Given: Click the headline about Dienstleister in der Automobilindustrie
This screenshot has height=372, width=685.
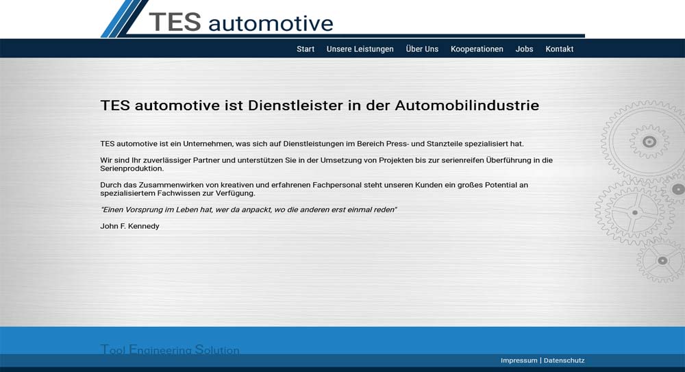Looking at the screenshot, I should pyautogui.click(x=320, y=106).
